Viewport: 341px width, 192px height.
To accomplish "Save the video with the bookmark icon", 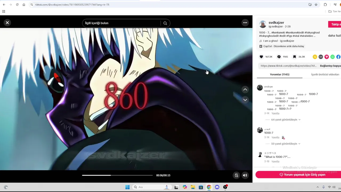I will point(294,57).
